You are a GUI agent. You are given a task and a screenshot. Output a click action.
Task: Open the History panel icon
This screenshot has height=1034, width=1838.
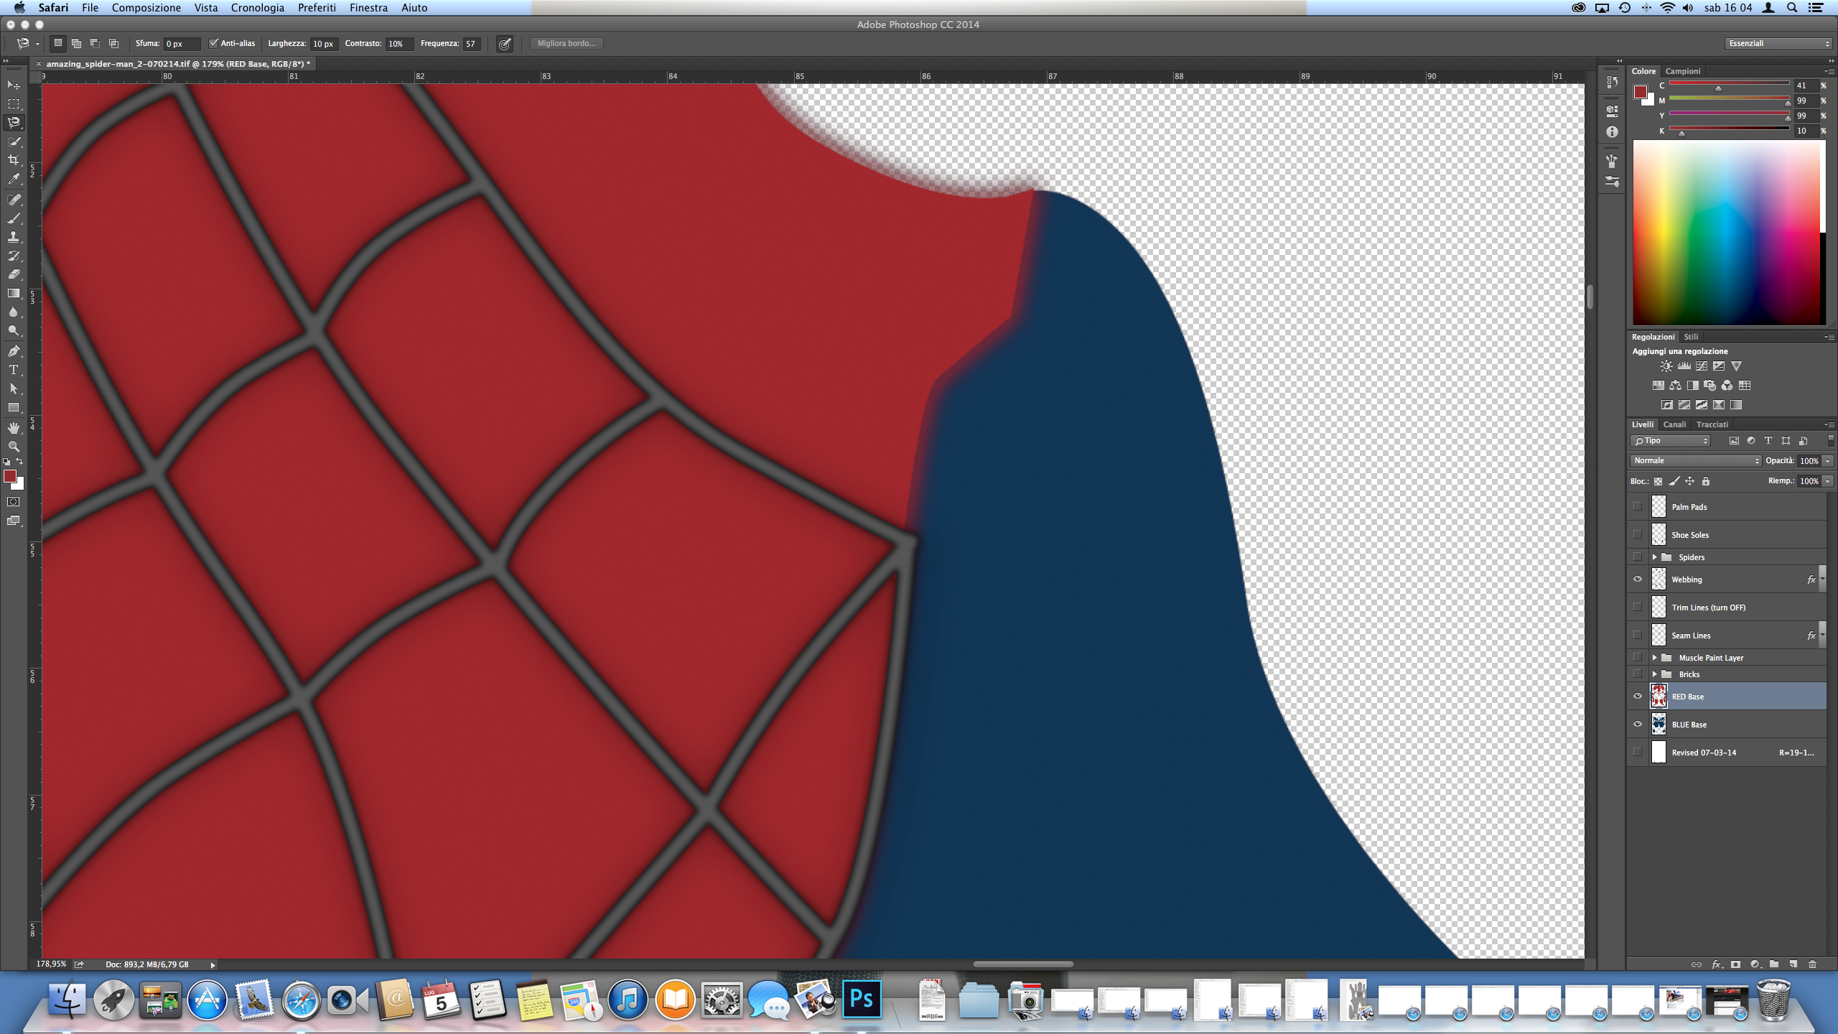click(1612, 83)
